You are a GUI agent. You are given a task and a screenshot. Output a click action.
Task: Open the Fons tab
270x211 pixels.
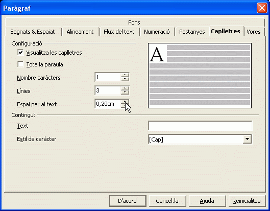(x=134, y=22)
